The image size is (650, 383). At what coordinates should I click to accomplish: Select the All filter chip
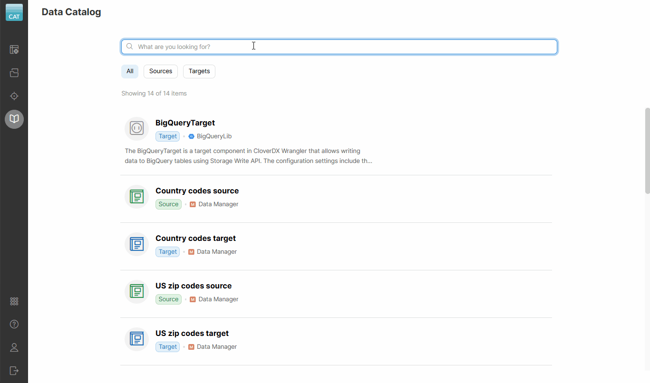click(x=129, y=71)
